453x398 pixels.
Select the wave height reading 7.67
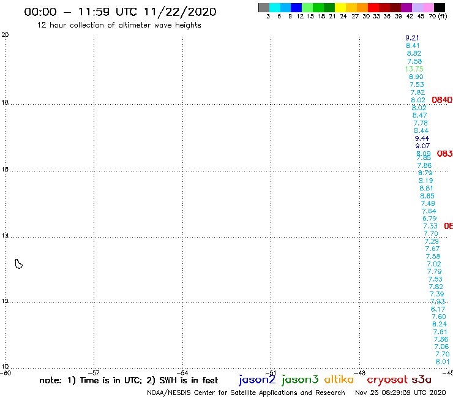(432, 249)
